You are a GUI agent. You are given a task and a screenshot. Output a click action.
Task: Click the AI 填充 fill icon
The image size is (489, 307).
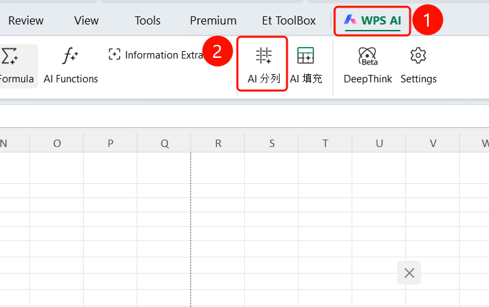click(x=305, y=56)
